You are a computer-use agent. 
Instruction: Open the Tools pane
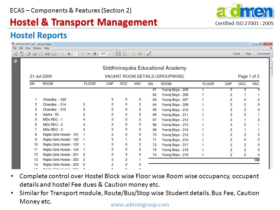pos(237,54)
